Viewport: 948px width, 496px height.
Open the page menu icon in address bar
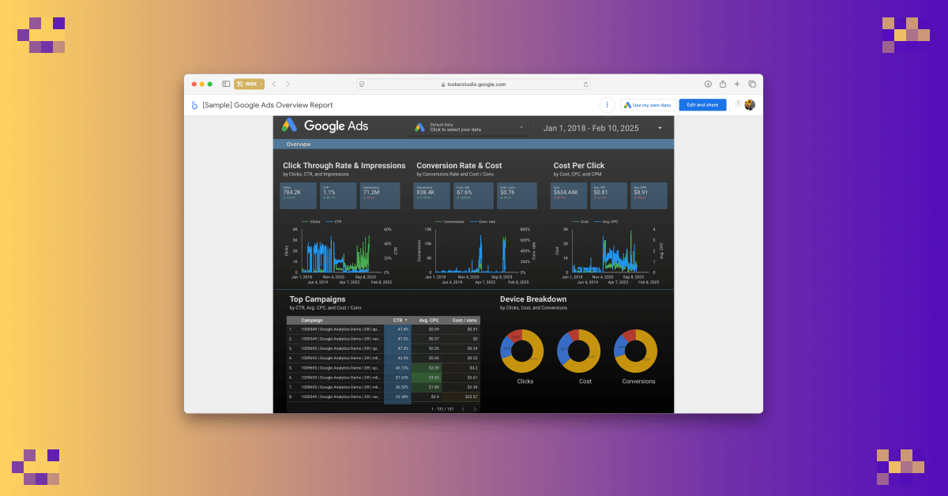(362, 84)
